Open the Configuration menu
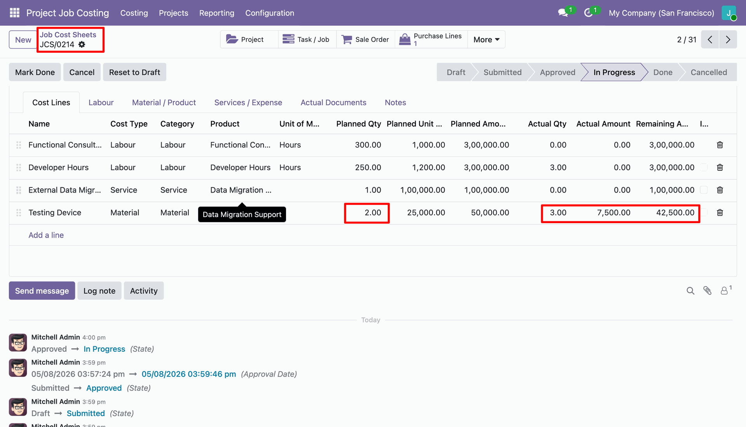This screenshot has width=746, height=427. 270,13
